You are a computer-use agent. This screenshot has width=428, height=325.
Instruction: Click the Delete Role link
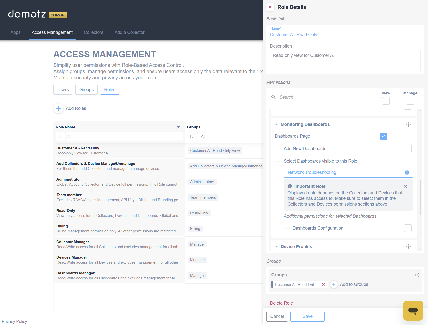281,303
